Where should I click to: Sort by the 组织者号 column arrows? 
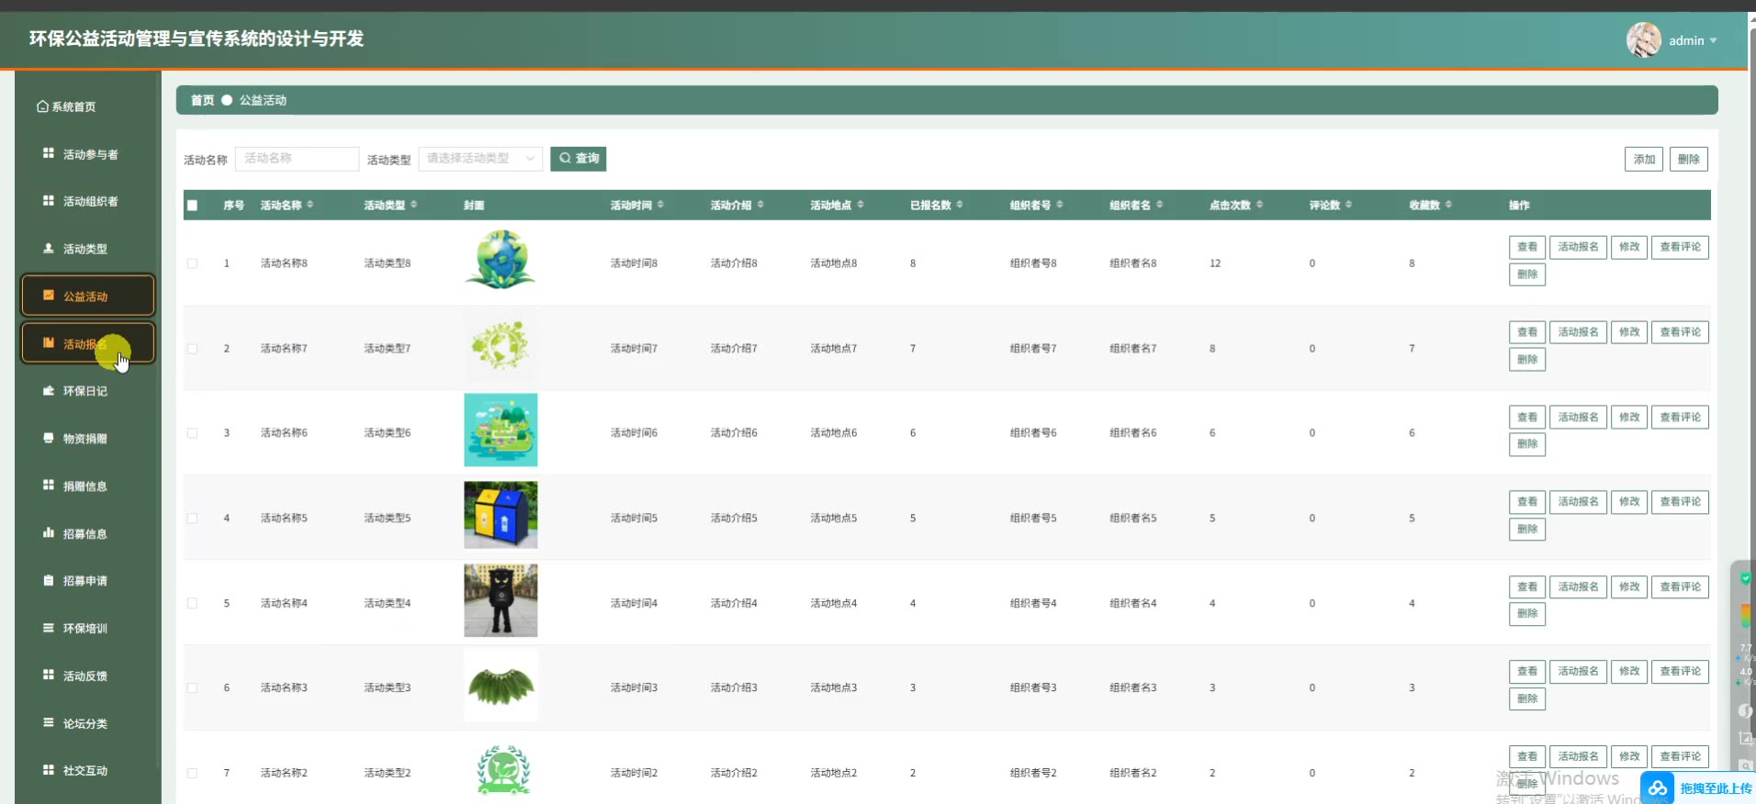[1060, 205]
